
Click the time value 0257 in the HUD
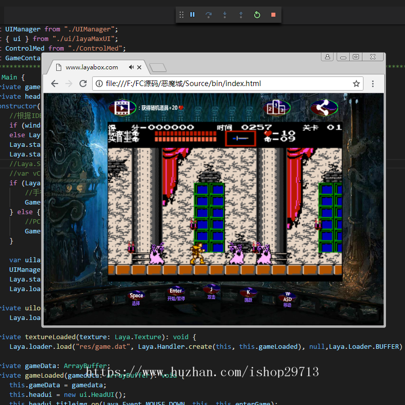pos(256,127)
